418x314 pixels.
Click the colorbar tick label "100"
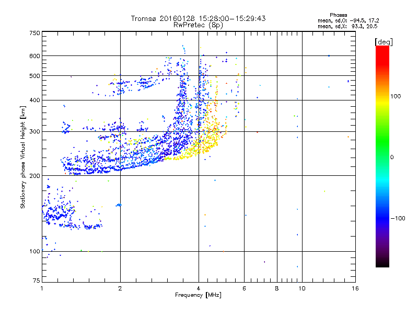[396, 96]
